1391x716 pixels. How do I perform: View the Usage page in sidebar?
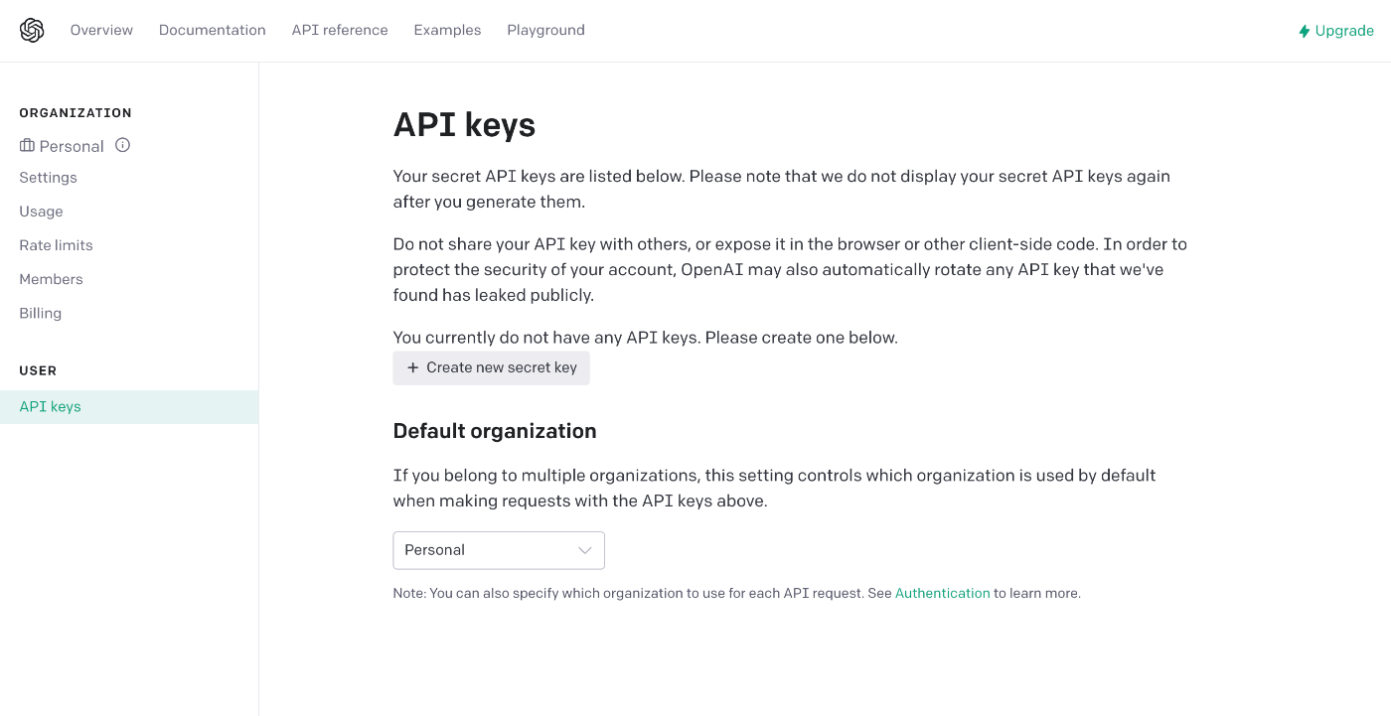(41, 212)
